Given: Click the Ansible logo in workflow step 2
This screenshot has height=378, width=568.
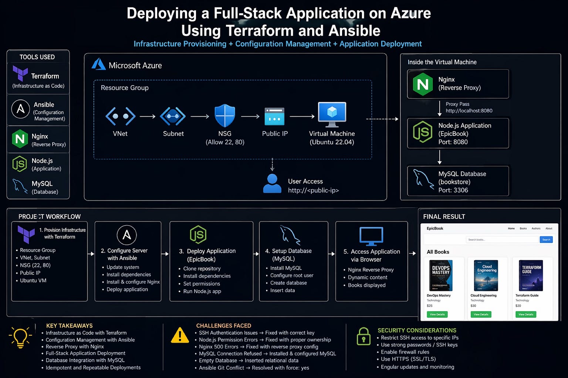Looking at the screenshot, I should tap(127, 235).
